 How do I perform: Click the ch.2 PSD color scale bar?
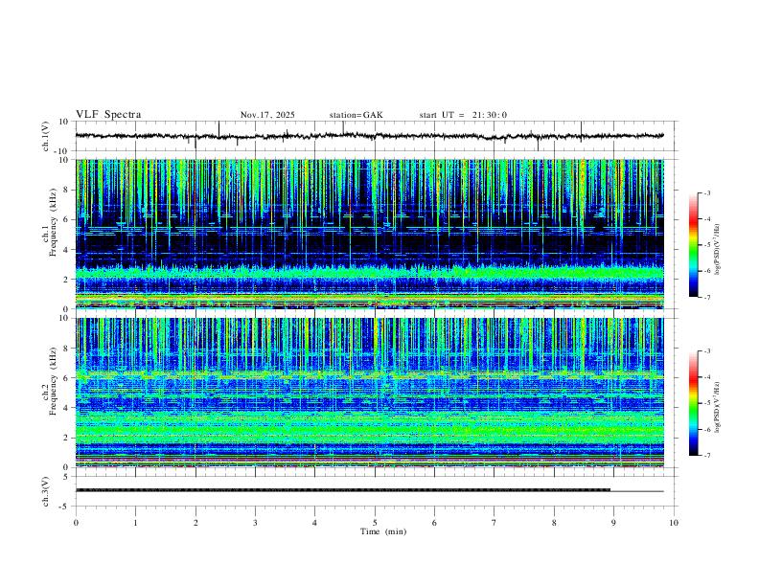click(x=694, y=403)
